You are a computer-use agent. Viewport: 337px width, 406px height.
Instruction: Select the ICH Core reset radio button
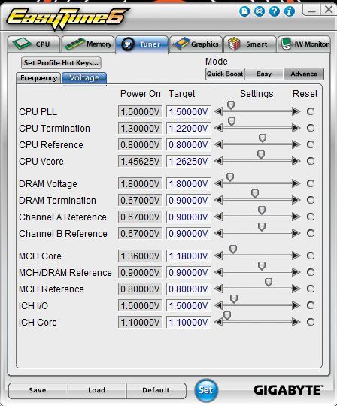[311, 322]
